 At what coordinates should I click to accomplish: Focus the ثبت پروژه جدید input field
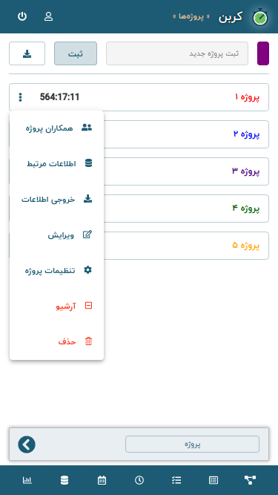177,53
